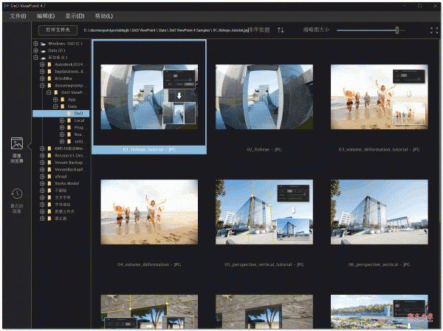This screenshot has width=443, height=331.
Task: Select the 02_fisheye thumbnail image
Action: pyautogui.click(x=264, y=97)
